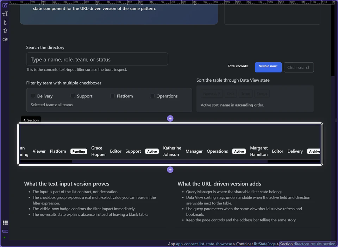Click Active badge in Grace Hopper row
The height and width of the screenshot is (247, 338).
152,151
